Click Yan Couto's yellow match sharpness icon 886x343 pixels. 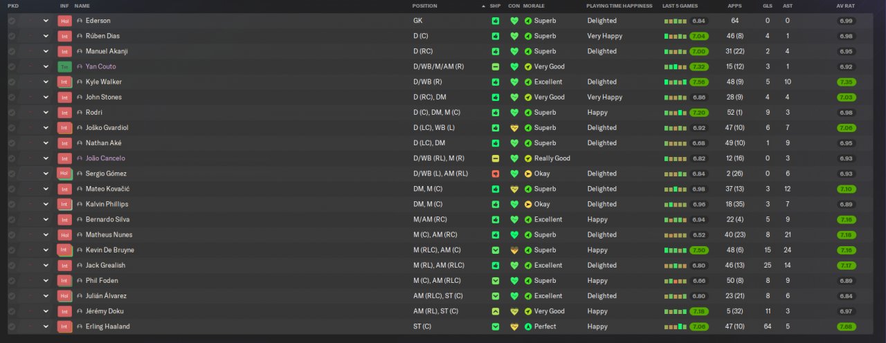coord(495,66)
